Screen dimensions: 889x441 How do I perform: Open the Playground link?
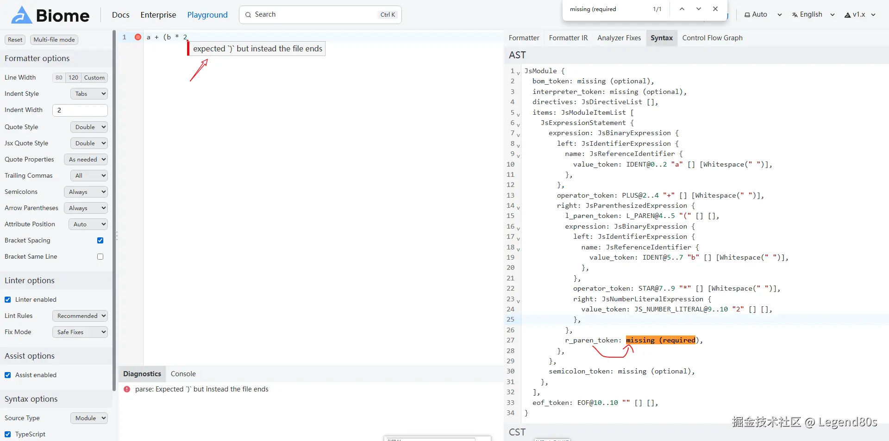[x=207, y=15]
